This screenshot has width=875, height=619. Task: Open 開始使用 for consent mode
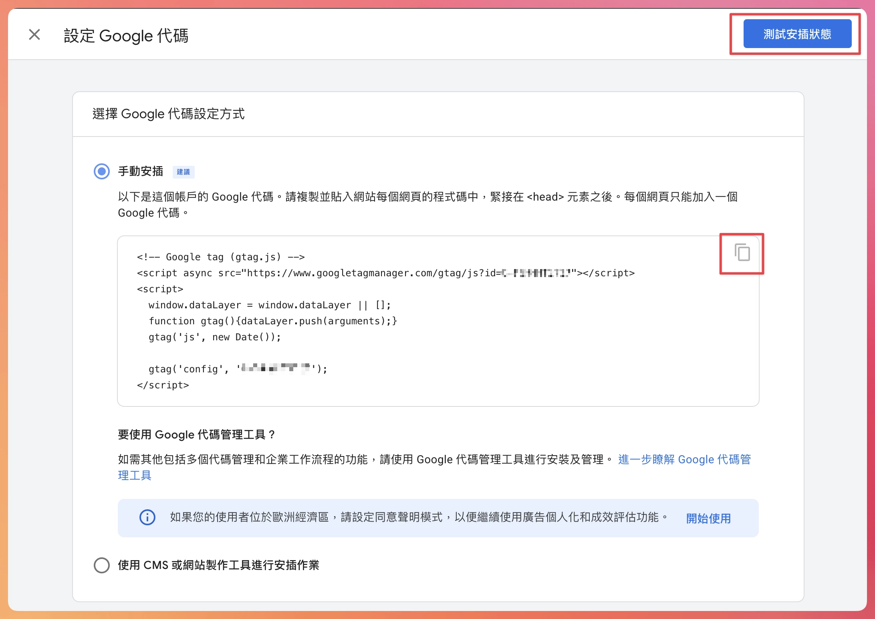[708, 518]
